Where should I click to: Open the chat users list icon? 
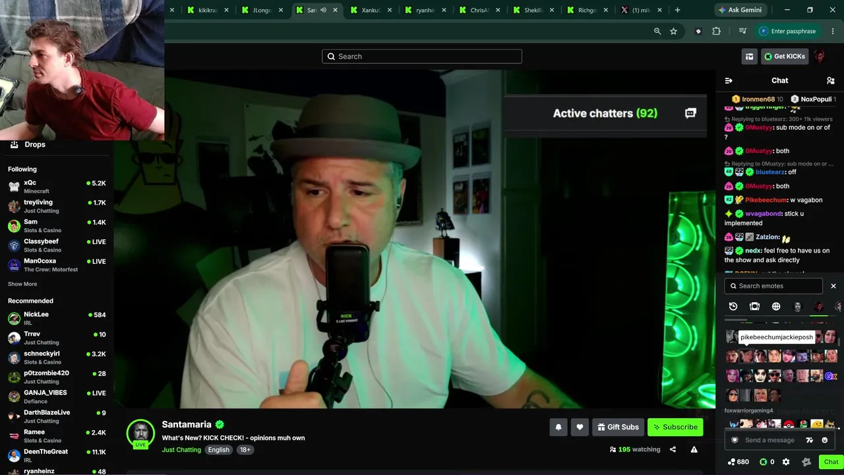[x=830, y=80]
